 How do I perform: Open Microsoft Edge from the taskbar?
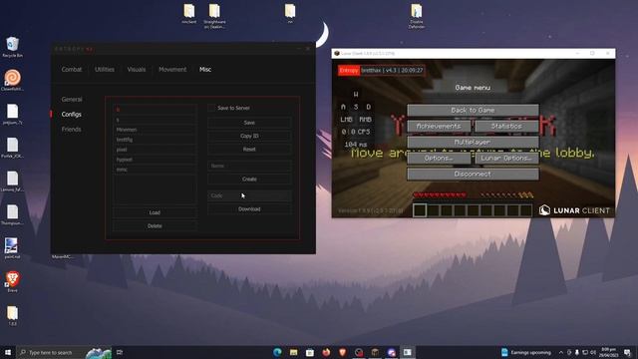click(277, 352)
